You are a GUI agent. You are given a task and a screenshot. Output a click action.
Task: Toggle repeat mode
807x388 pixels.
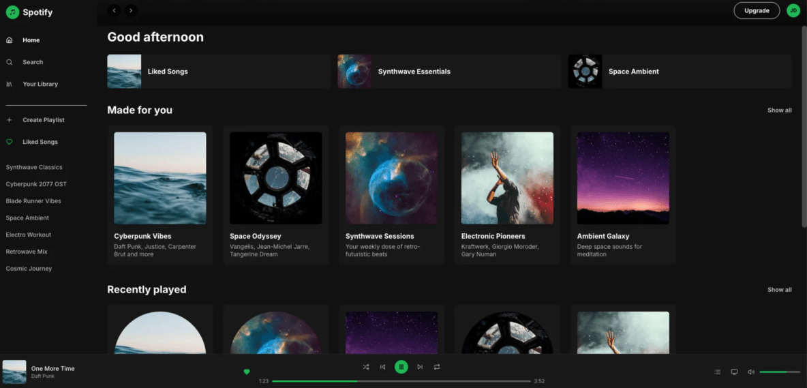point(437,367)
